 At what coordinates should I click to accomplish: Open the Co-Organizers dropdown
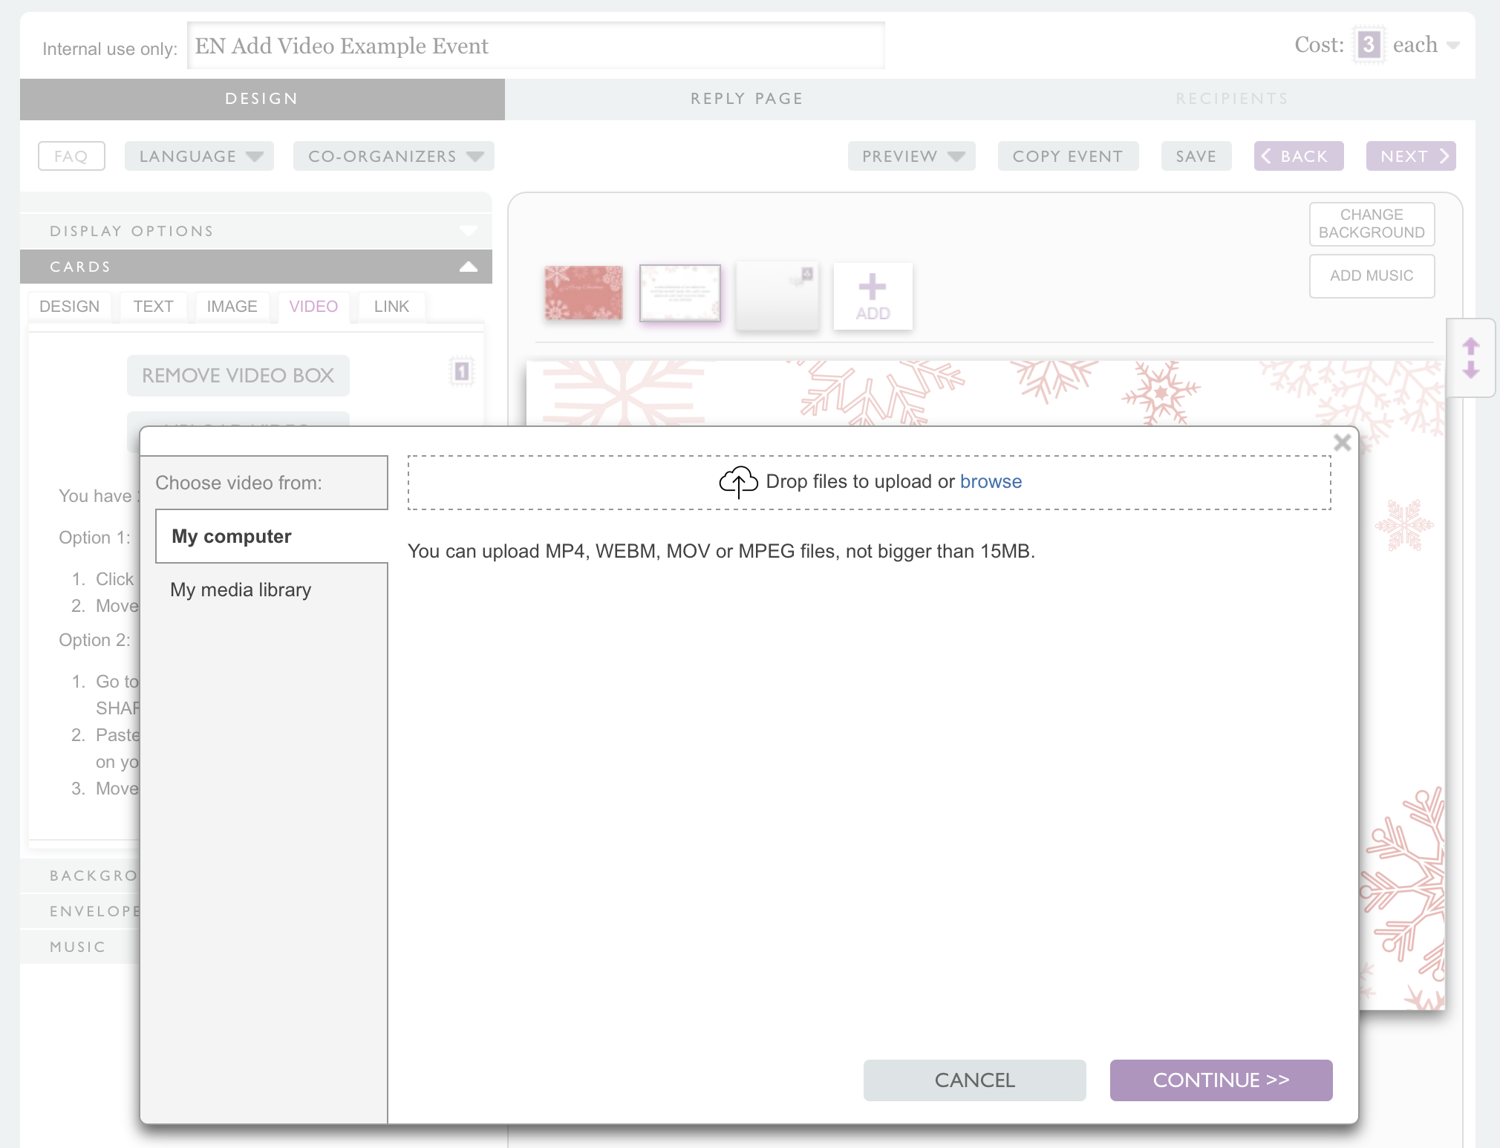394,157
